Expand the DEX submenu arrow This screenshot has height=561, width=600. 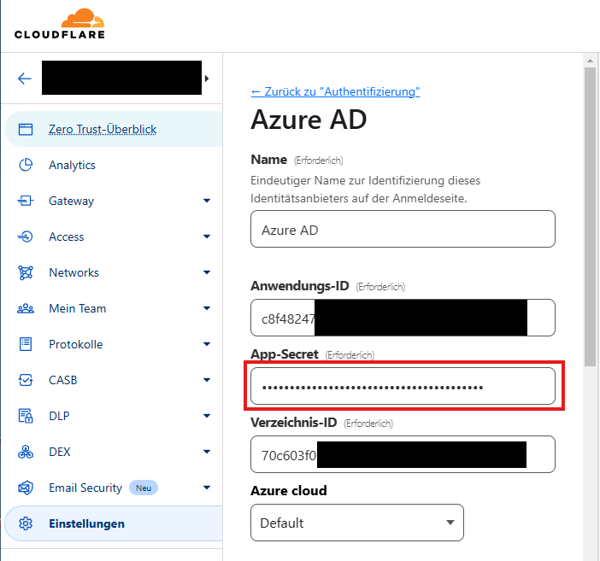207,452
